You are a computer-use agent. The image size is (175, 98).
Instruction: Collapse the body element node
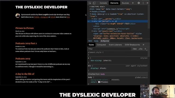pos(90,14)
